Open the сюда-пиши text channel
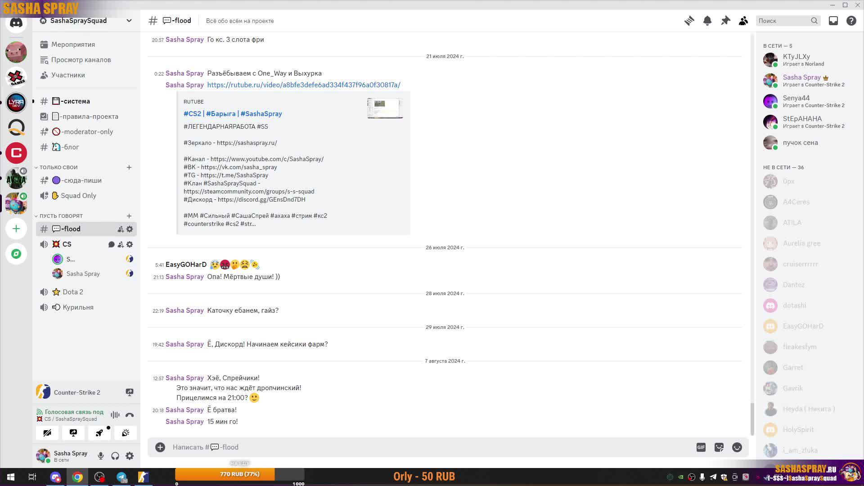 pyautogui.click(x=81, y=180)
